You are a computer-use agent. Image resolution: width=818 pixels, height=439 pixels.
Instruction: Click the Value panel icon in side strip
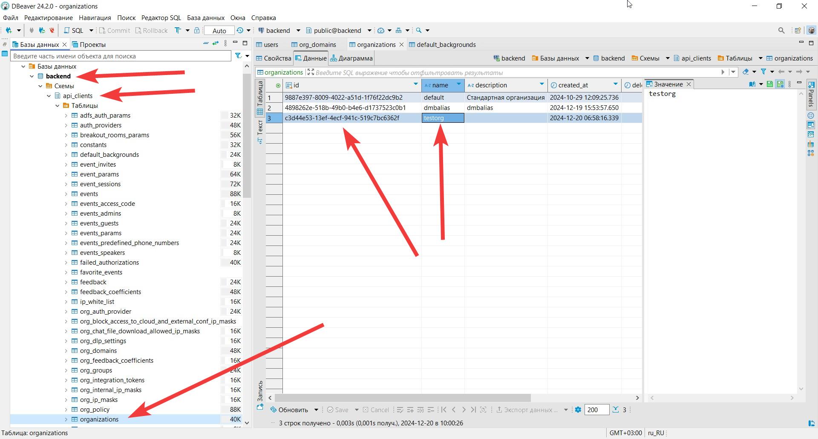[x=811, y=125]
